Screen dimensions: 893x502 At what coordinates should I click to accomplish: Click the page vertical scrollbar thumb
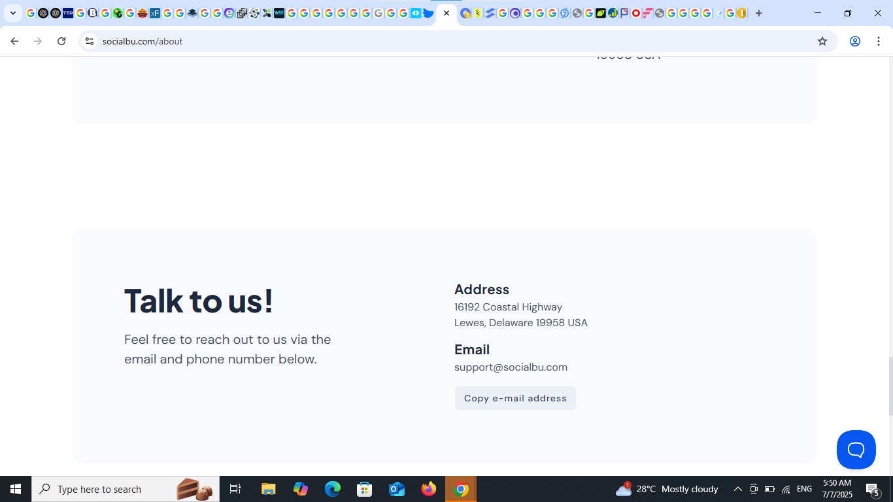pos(890,386)
